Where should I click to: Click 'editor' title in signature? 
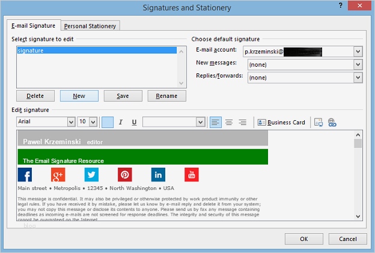click(x=95, y=142)
